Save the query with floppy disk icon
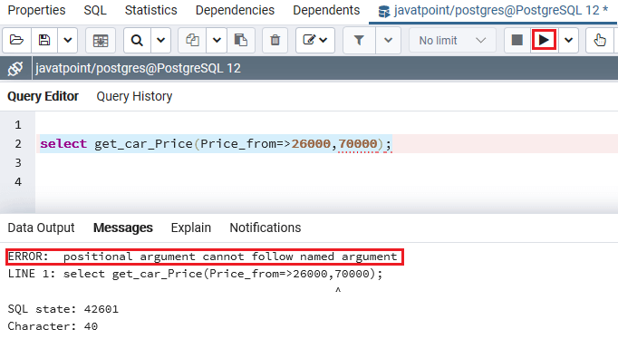618x339 pixels. [x=44, y=40]
